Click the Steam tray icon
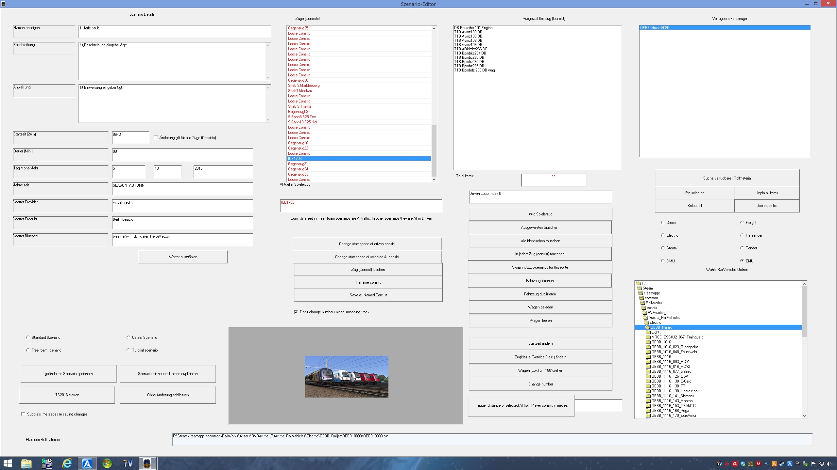837x470 pixels. [x=782, y=464]
